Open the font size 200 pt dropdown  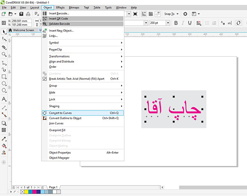[168, 23]
